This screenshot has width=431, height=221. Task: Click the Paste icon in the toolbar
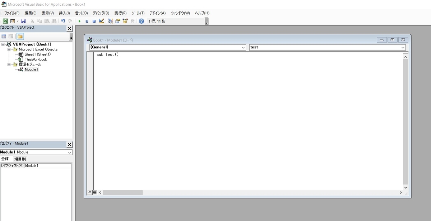point(47,21)
